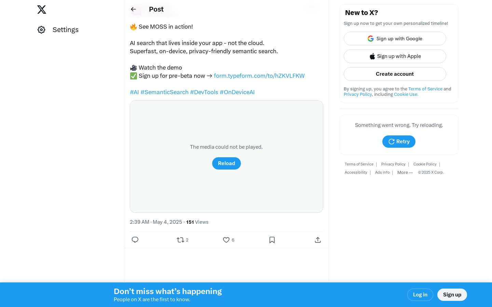492x307 pixels.
Task: Log in from the bottom banner
Action: (420, 295)
